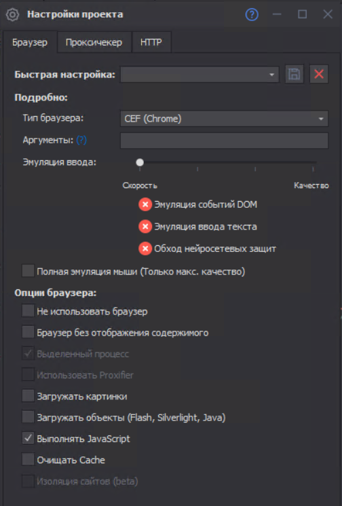Click the save quick-setting floppy disk icon
Viewport: 342px width, 506px height.
coord(294,74)
